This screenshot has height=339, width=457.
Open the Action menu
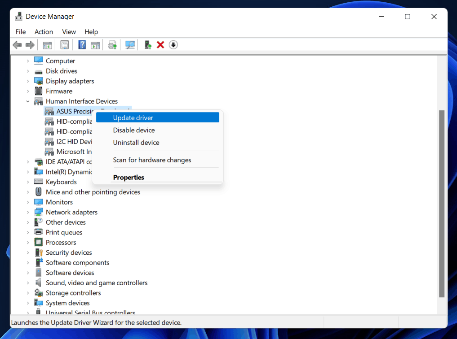pos(44,32)
